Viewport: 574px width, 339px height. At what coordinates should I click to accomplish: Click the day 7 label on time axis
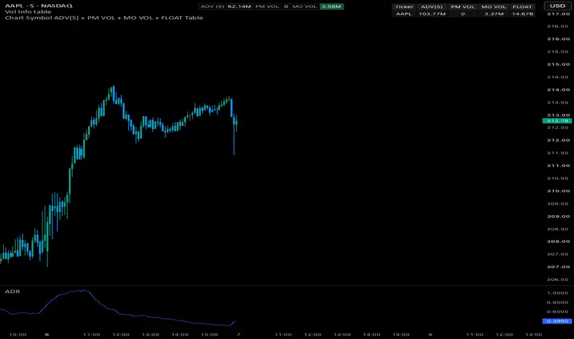(x=239, y=334)
